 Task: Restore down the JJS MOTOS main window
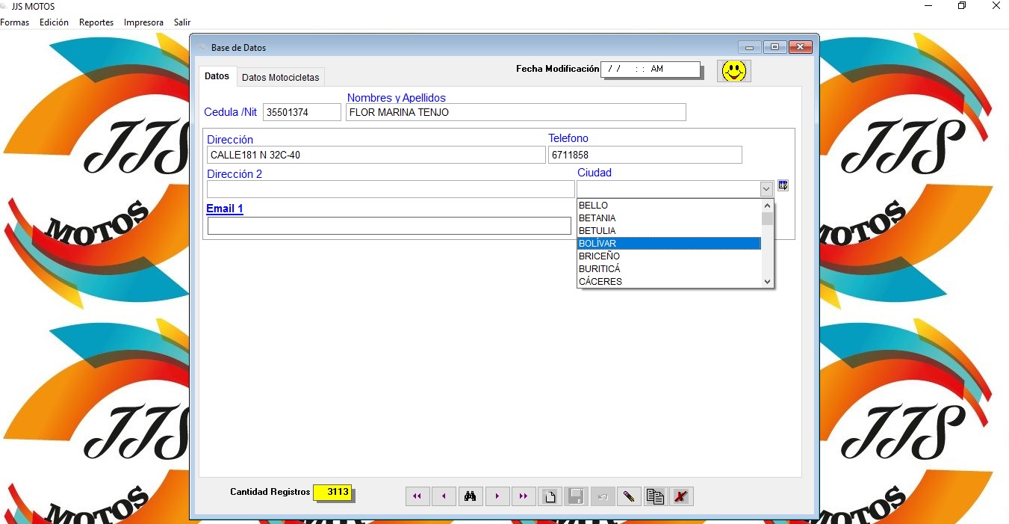click(962, 6)
